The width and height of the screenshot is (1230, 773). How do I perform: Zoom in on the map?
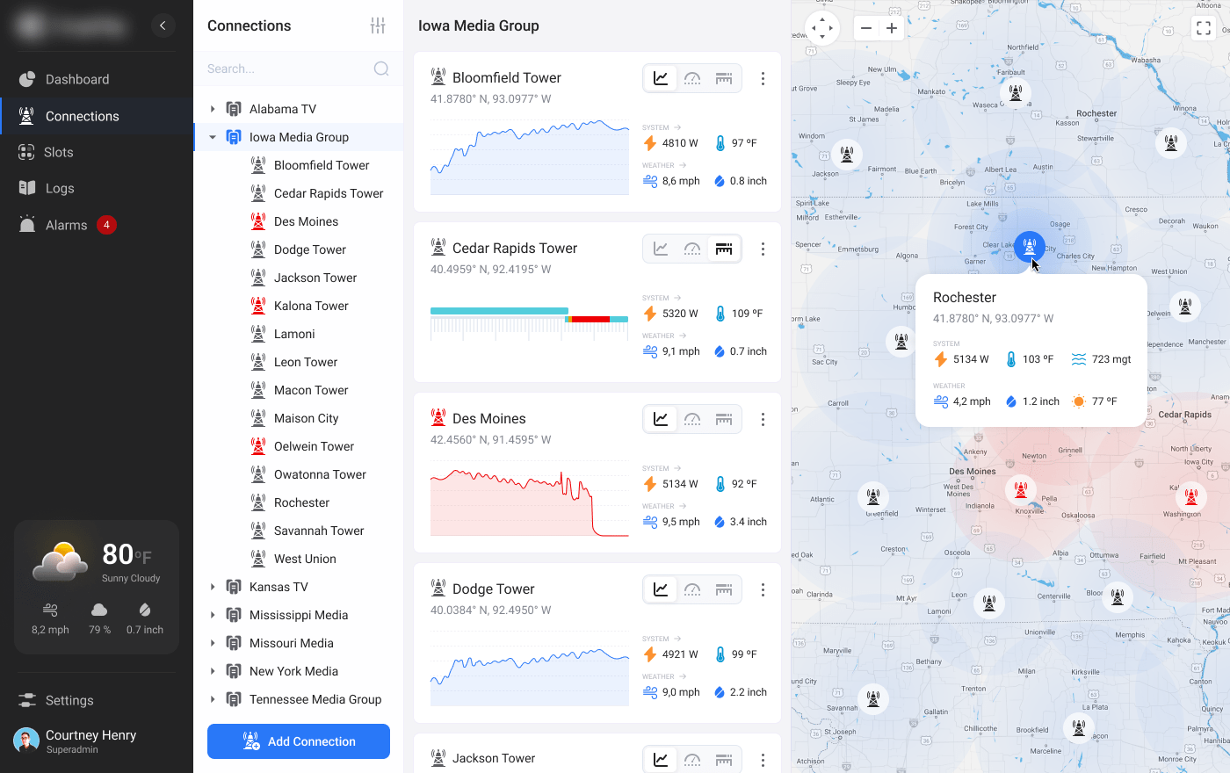tap(892, 28)
